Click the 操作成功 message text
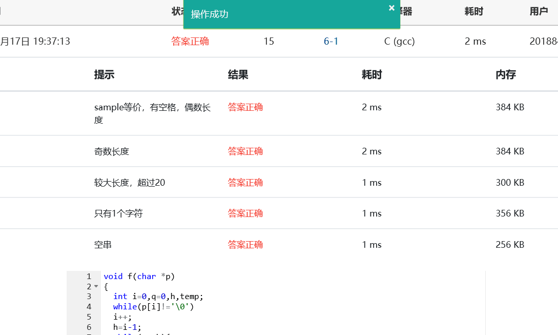558x335 pixels. click(209, 14)
